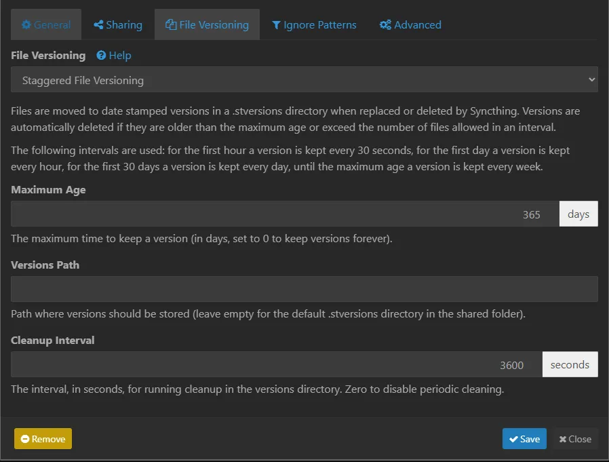Click the question mark Help icon
Image resolution: width=609 pixels, height=462 pixels.
coord(102,56)
